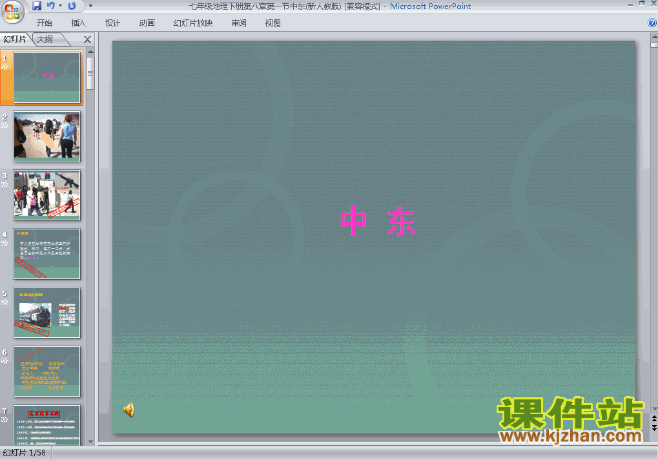Go to next slide double-arrow button
This screenshot has width=658, height=460.
coord(654,428)
